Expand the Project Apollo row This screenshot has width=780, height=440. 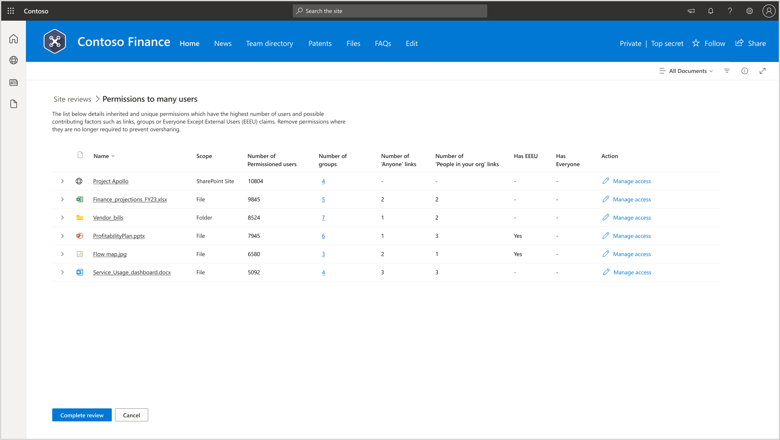pyautogui.click(x=62, y=181)
